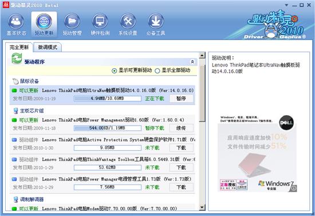Open the 基本状态 toolbar icon
The width and height of the screenshot is (315, 216).
16,21
